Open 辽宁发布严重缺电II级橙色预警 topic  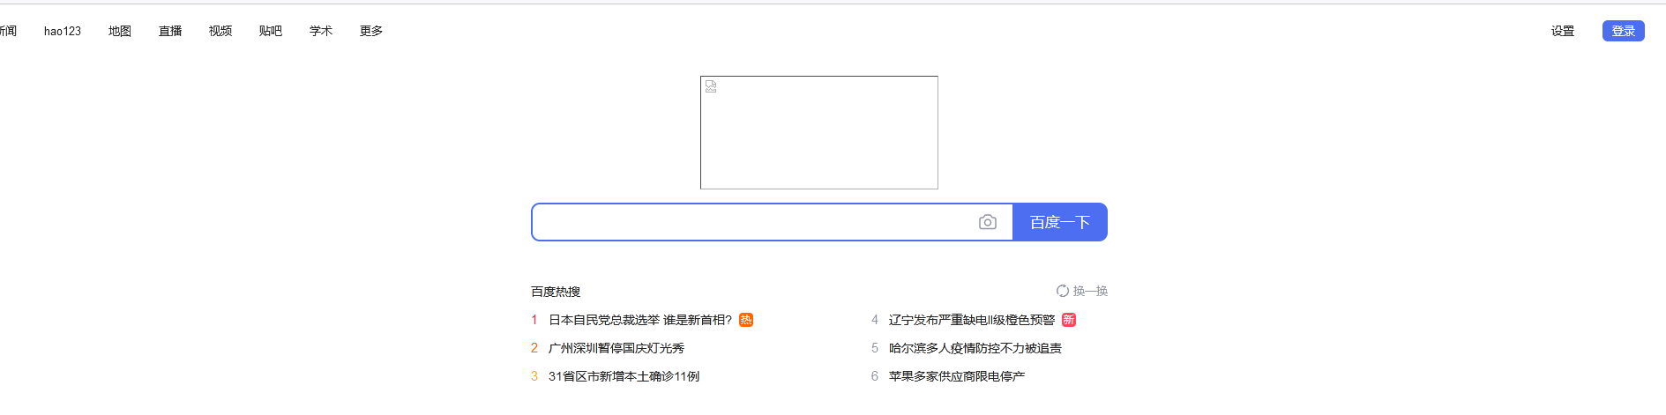[x=972, y=320]
